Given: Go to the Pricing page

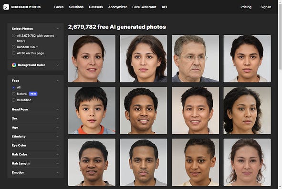Looking at the screenshot, I should click(x=246, y=7).
